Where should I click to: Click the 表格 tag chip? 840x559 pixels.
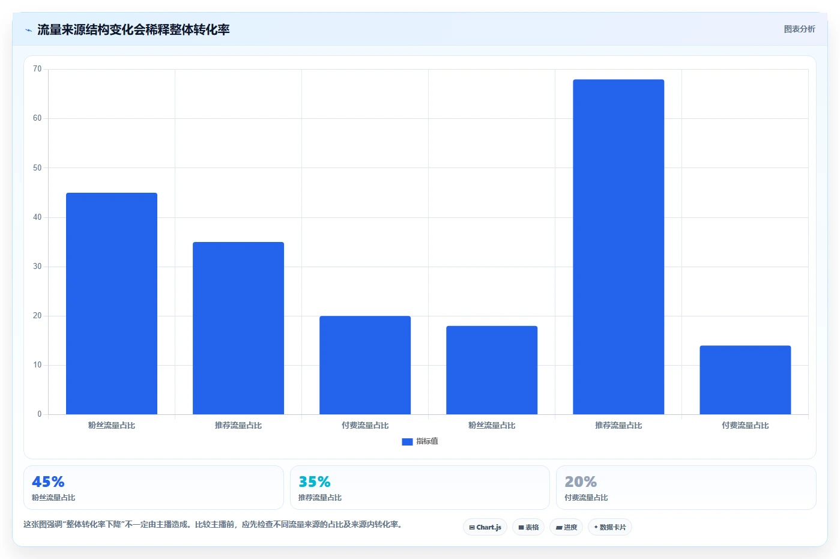pyautogui.click(x=528, y=527)
